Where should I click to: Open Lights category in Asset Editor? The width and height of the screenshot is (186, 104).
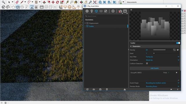click(92, 11)
